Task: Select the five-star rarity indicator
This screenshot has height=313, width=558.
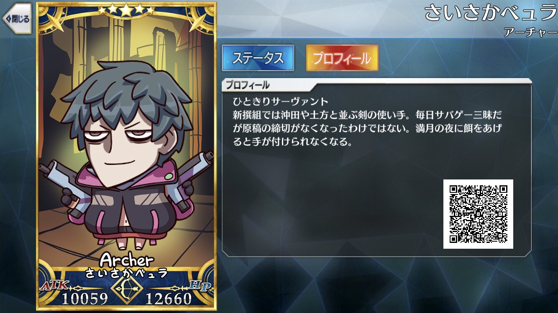Action: [x=126, y=10]
